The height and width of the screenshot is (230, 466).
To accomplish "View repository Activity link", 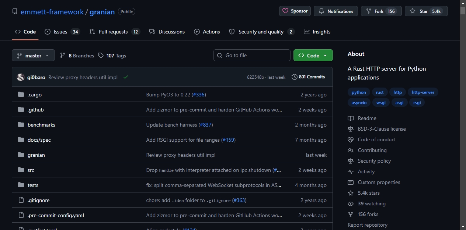I will [x=361, y=171].
